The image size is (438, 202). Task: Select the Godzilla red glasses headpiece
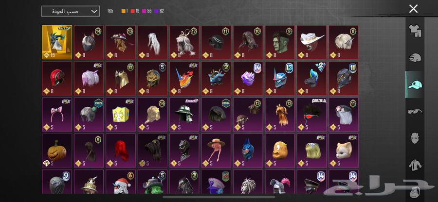point(312,115)
